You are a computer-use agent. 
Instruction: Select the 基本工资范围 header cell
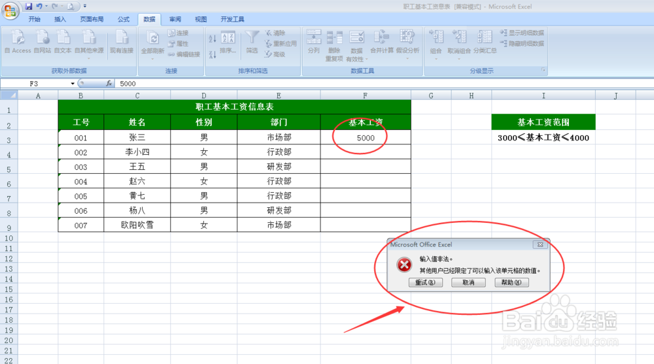[543, 122]
